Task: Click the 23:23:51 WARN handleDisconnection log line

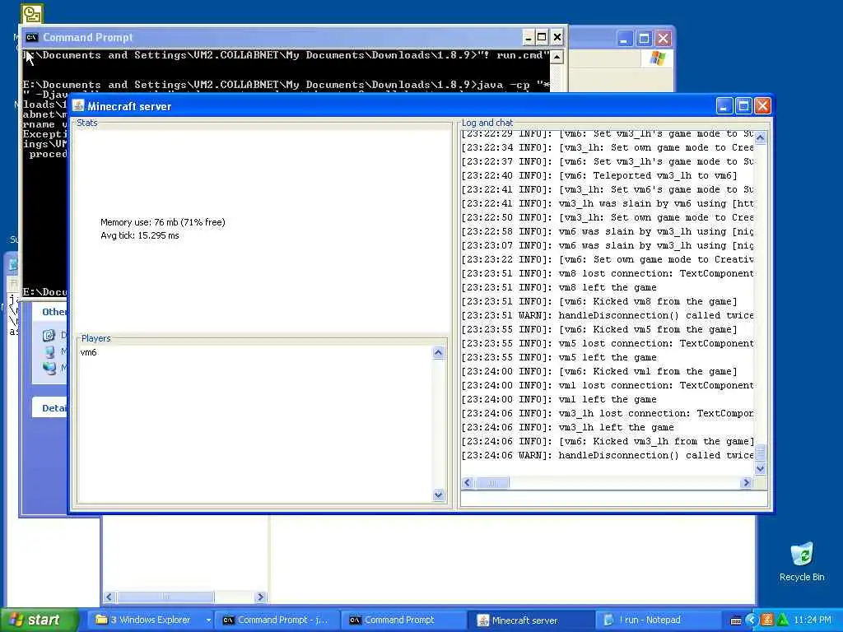Action: tap(608, 315)
